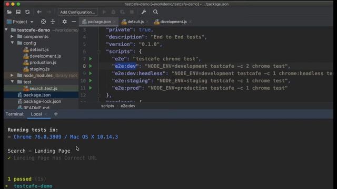Run the e2e:prod script via gutter arrow
Viewport: 337px width, 189px height.
(91, 88)
